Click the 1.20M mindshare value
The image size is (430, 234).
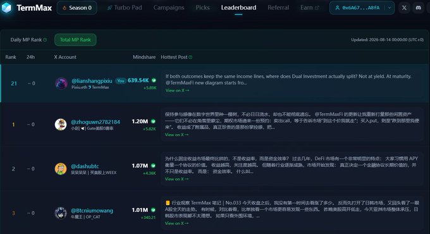click(140, 121)
